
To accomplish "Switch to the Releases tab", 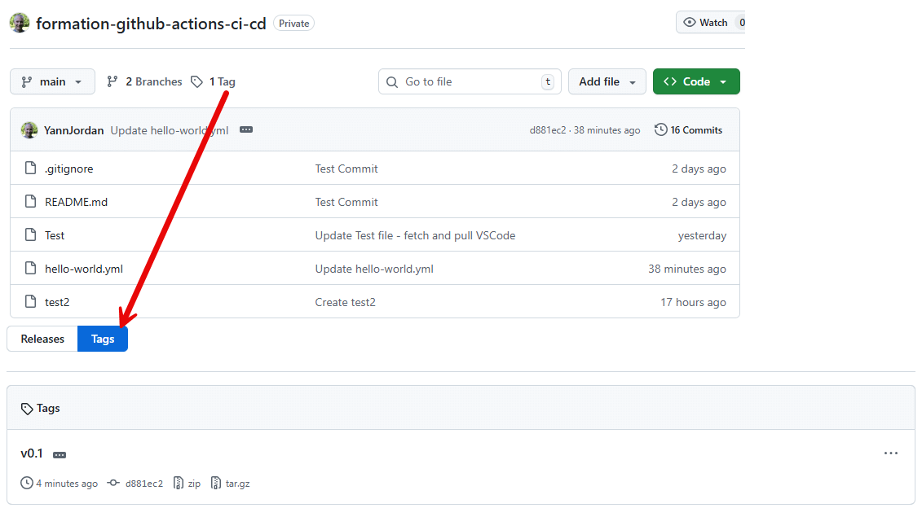I will click(42, 339).
